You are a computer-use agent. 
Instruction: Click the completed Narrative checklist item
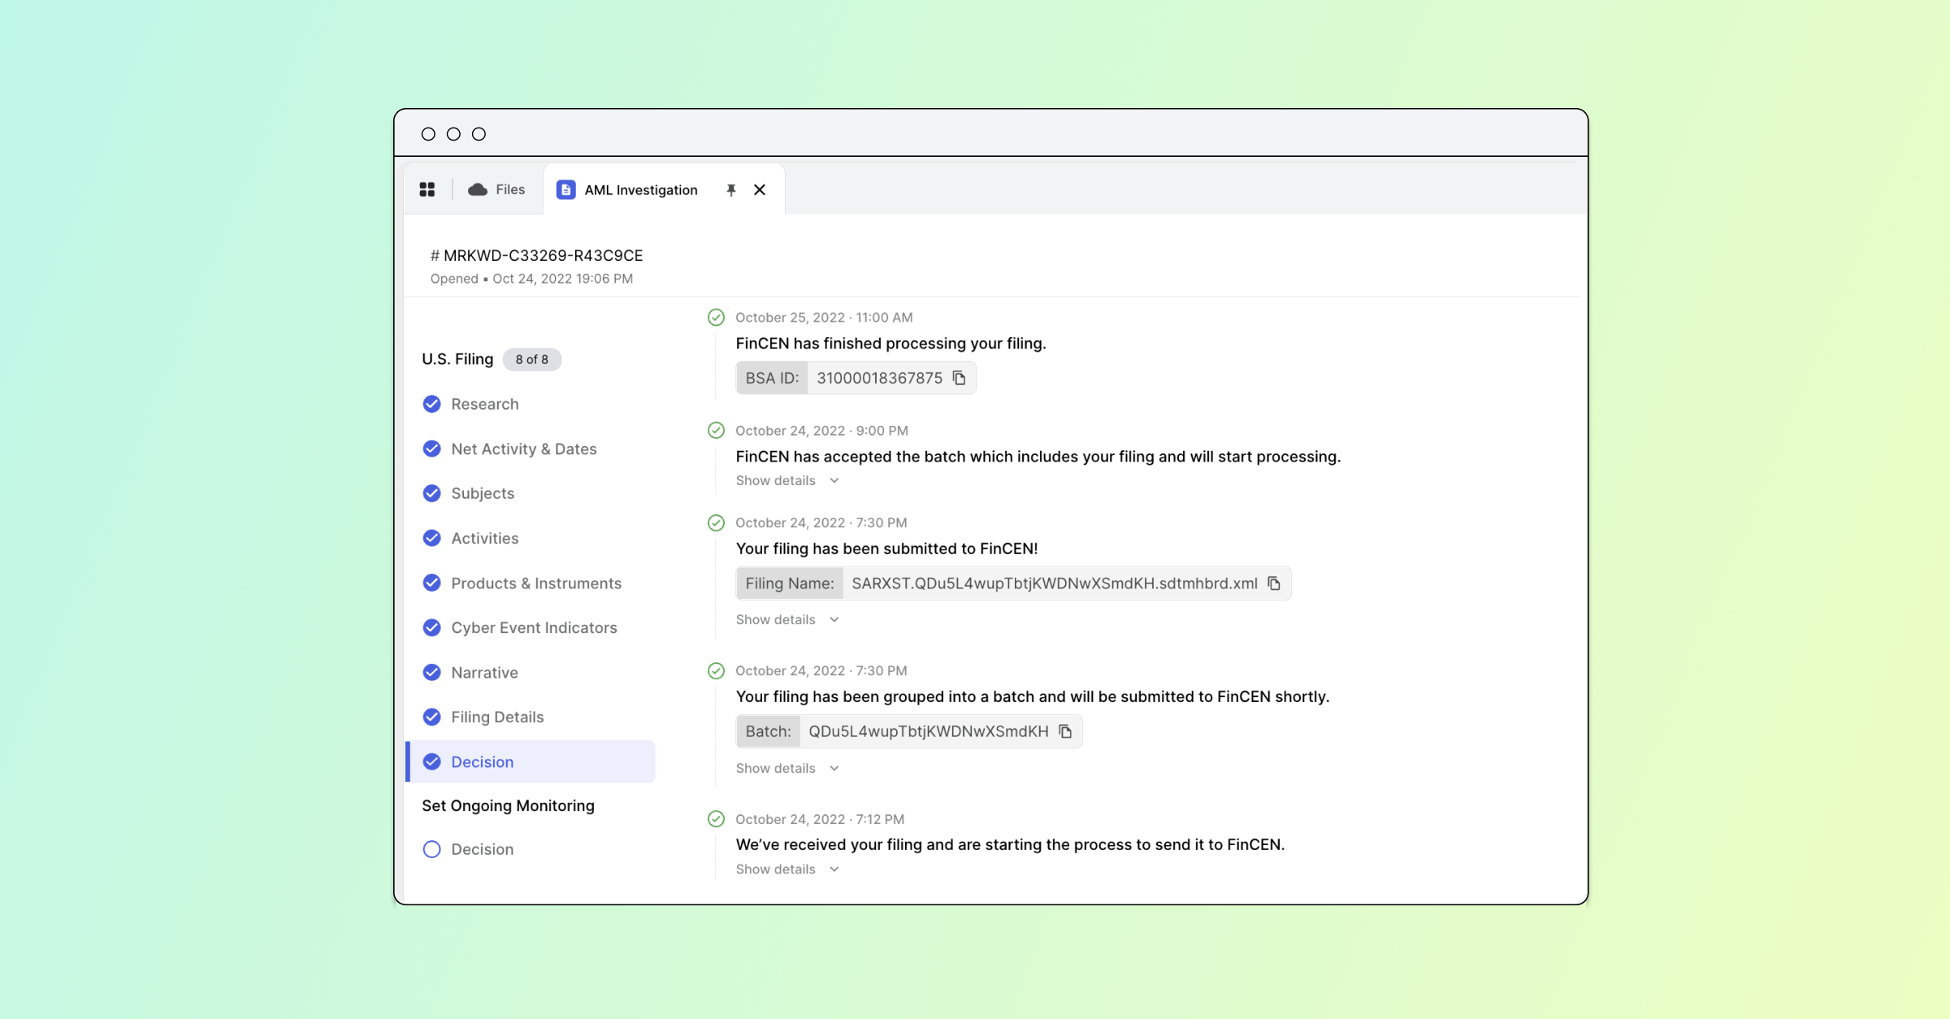click(x=483, y=670)
